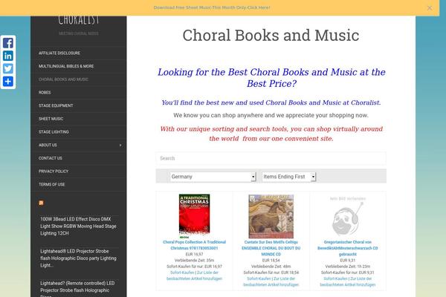Open Stage Equipment page
The height and width of the screenshot is (297, 446).
pyautogui.click(x=56, y=105)
